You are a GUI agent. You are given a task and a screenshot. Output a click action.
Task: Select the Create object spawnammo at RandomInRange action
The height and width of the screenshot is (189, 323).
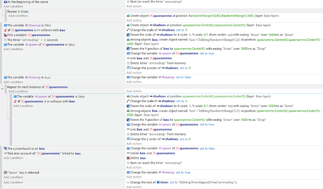pos(203,15)
